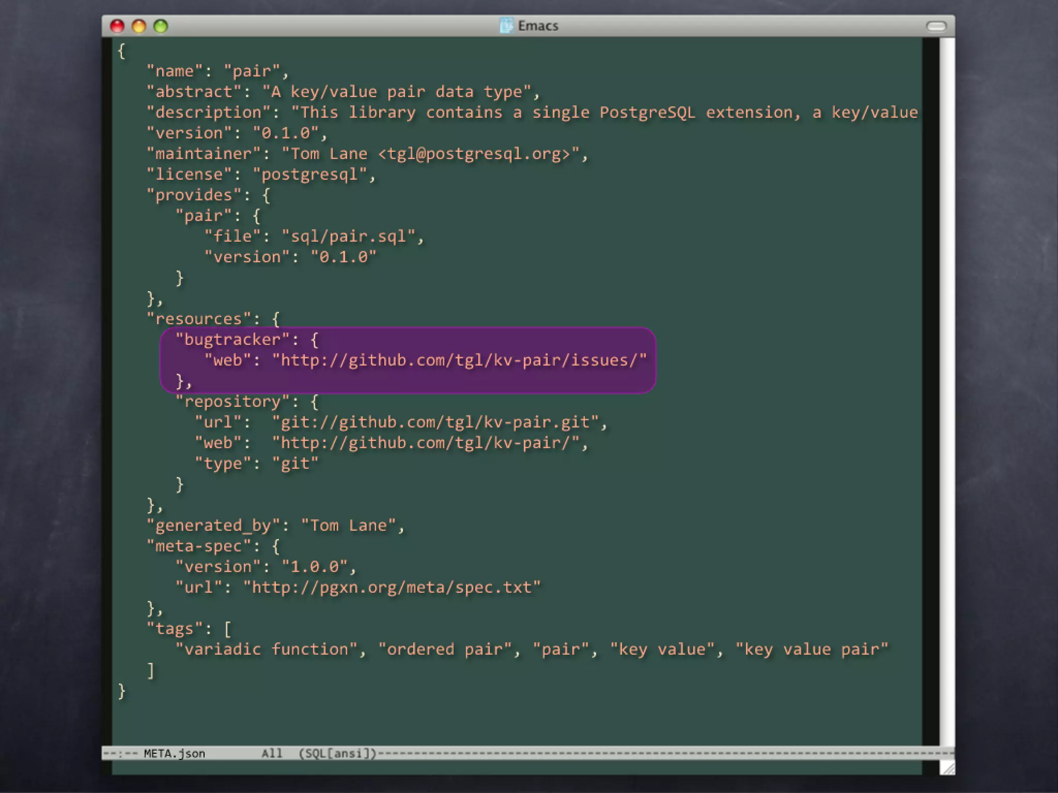Click the "meta-spec" key
Viewport: 1058px width, 793px height.
[x=199, y=546]
